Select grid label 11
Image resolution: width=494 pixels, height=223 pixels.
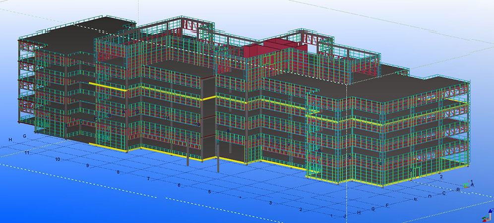tap(28, 154)
